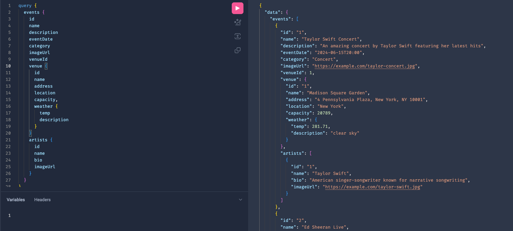Click the 'capacity,' field in the query
Viewport: 513px width, 231px height.
[x=46, y=100]
